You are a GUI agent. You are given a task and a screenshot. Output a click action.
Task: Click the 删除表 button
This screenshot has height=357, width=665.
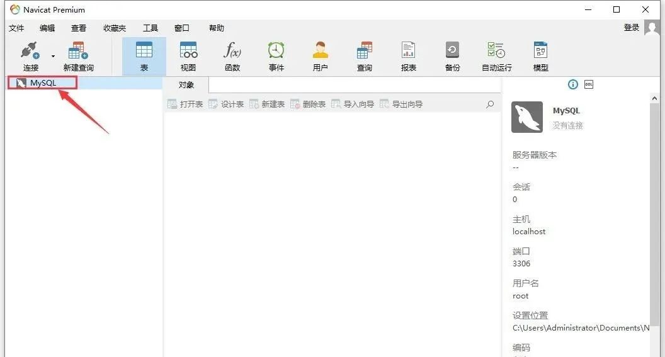[308, 105]
